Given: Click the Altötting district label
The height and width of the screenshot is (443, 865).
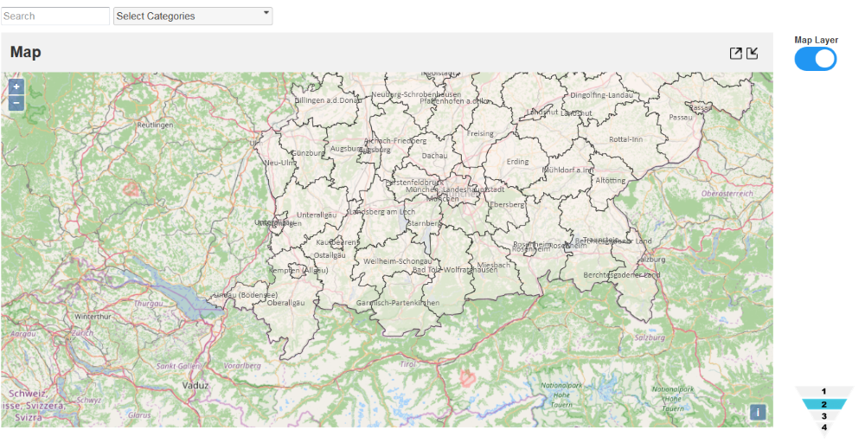Looking at the screenshot, I should (611, 180).
